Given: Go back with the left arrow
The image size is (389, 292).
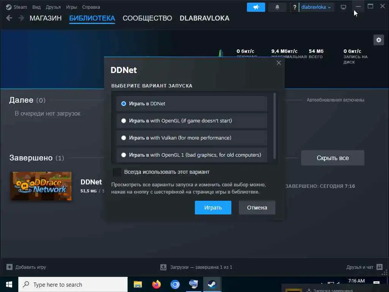Looking at the screenshot, I should pos(9,18).
